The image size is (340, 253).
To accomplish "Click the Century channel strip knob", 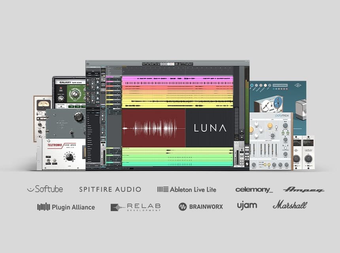I will (x=307, y=158).
